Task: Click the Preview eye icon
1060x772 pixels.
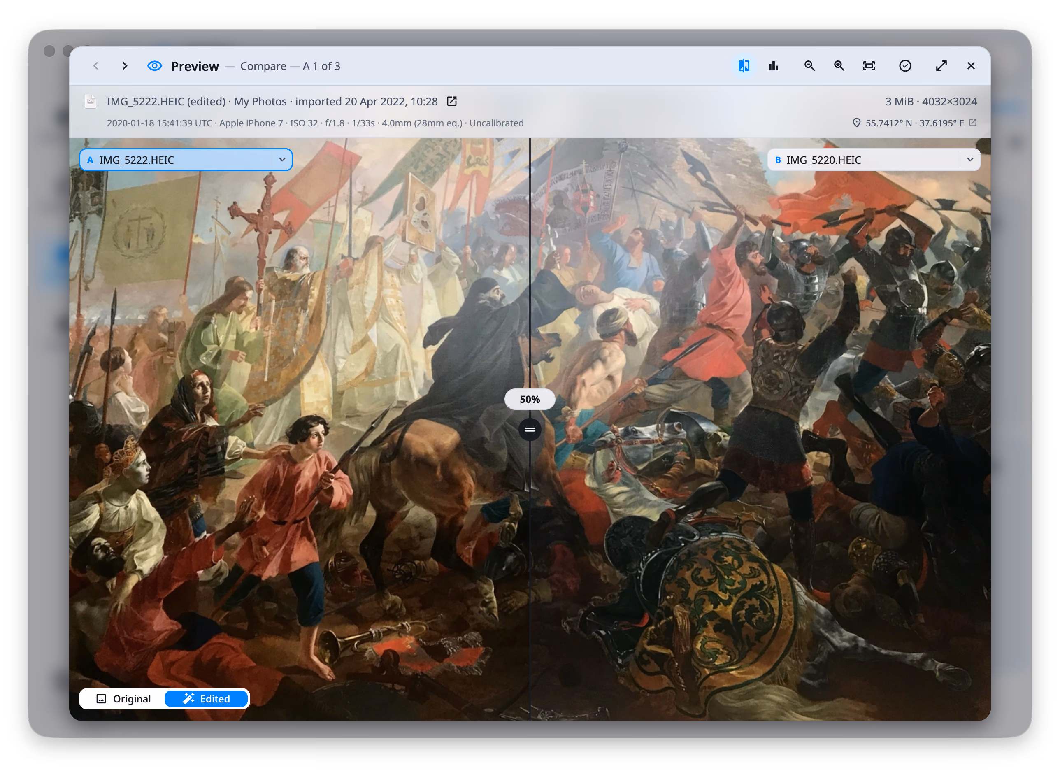Action: click(x=155, y=66)
